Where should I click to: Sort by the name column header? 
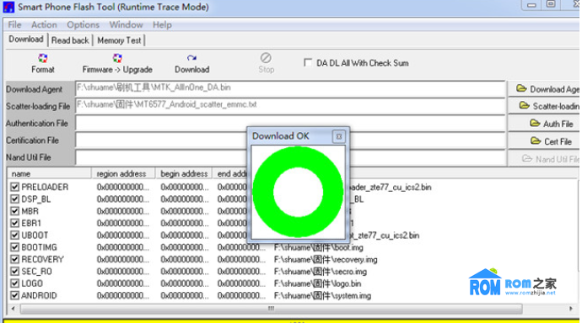coord(49,173)
